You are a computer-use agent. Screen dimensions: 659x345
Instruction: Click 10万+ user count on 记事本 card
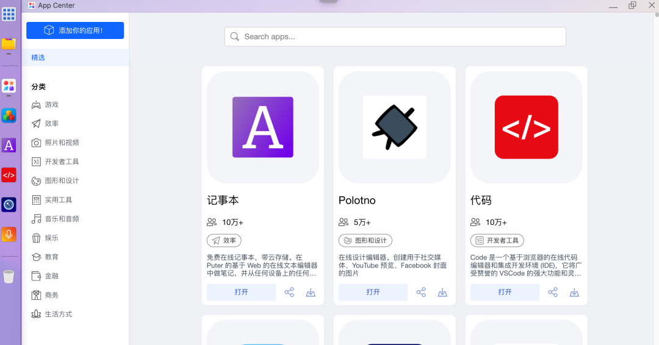[x=233, y=222]
